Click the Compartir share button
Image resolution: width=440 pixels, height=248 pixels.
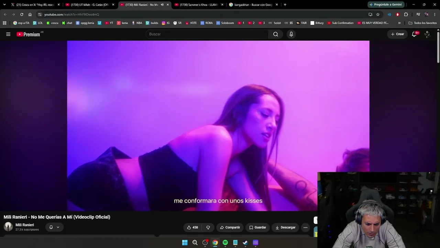230,227
